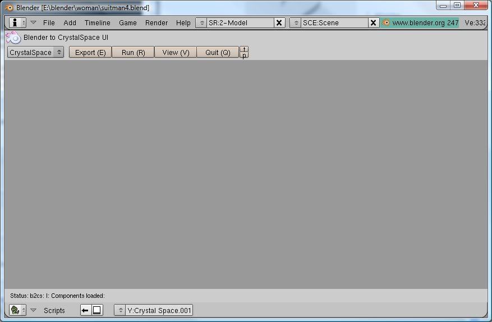Open the Timeline menu
Image resolution: width=492 pixels, height=322 pixels.
(97, 22)
